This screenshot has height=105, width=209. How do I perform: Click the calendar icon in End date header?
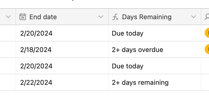23,17
